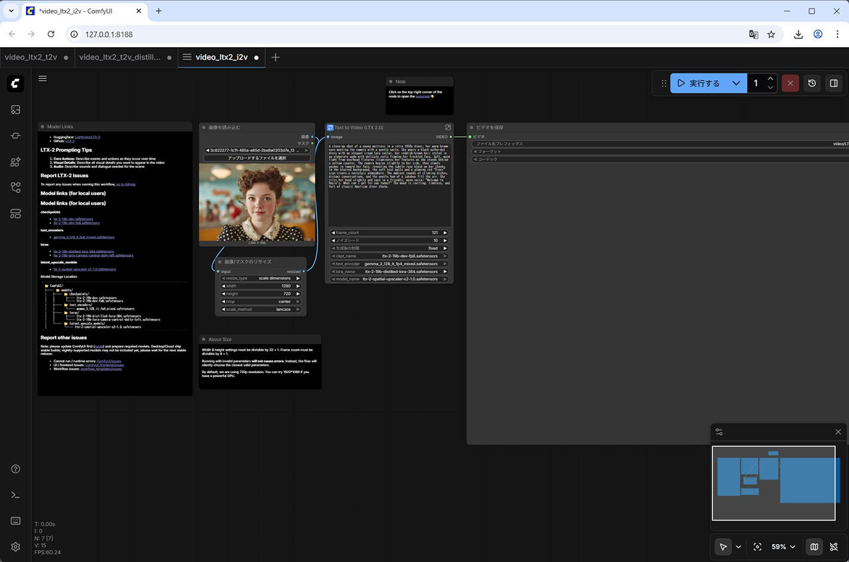Open the workflows sidebar panel
849x562 pixels.
(15, 188)
